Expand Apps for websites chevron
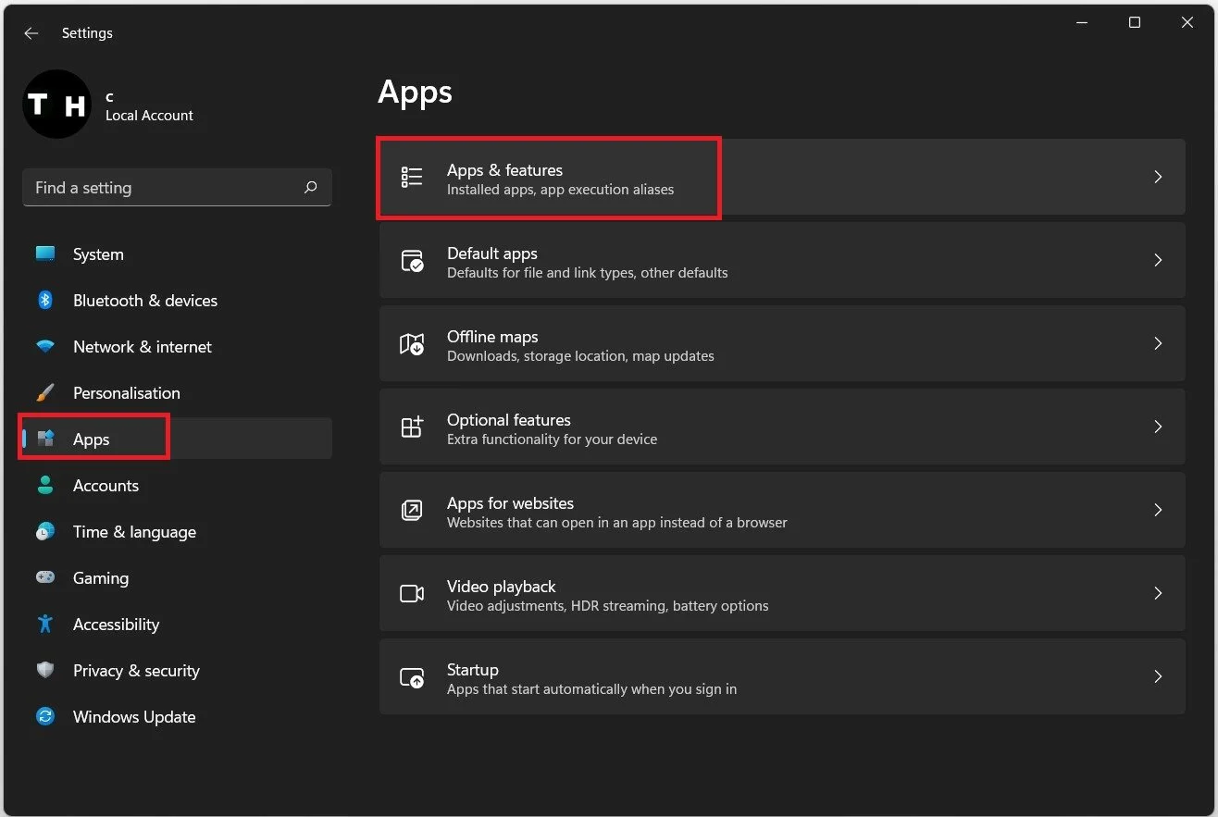 click(1158, 510)
